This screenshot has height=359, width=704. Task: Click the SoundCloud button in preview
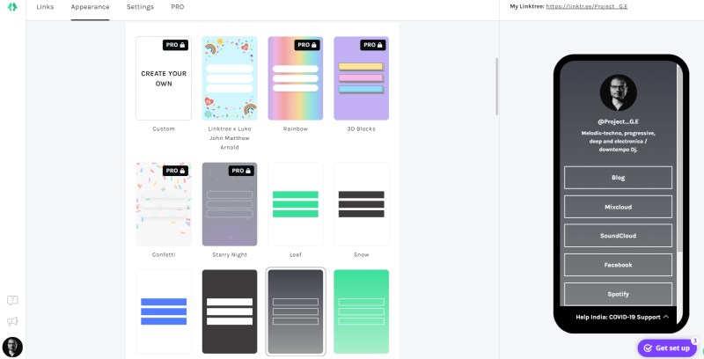point(618,236)
